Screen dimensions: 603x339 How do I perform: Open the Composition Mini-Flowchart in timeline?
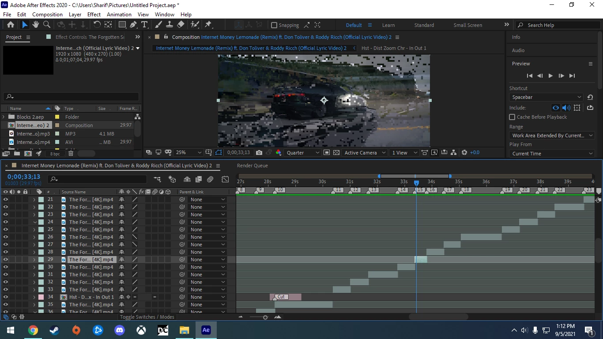[157, 179]
